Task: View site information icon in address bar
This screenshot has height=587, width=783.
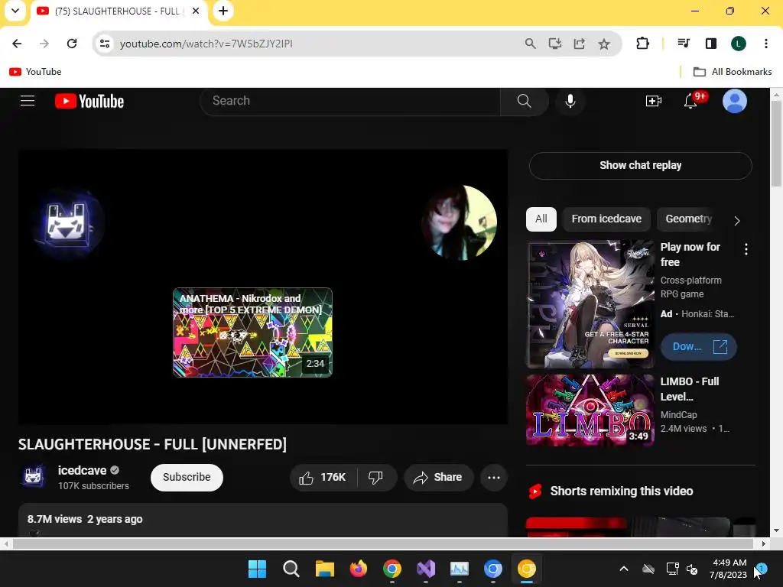Action: pos(104,44)
